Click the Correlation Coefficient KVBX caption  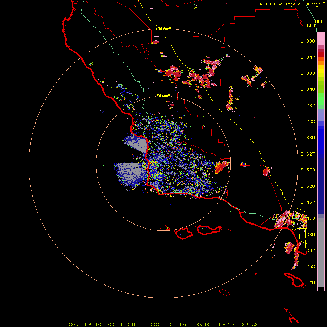click(x=163, y=324)
